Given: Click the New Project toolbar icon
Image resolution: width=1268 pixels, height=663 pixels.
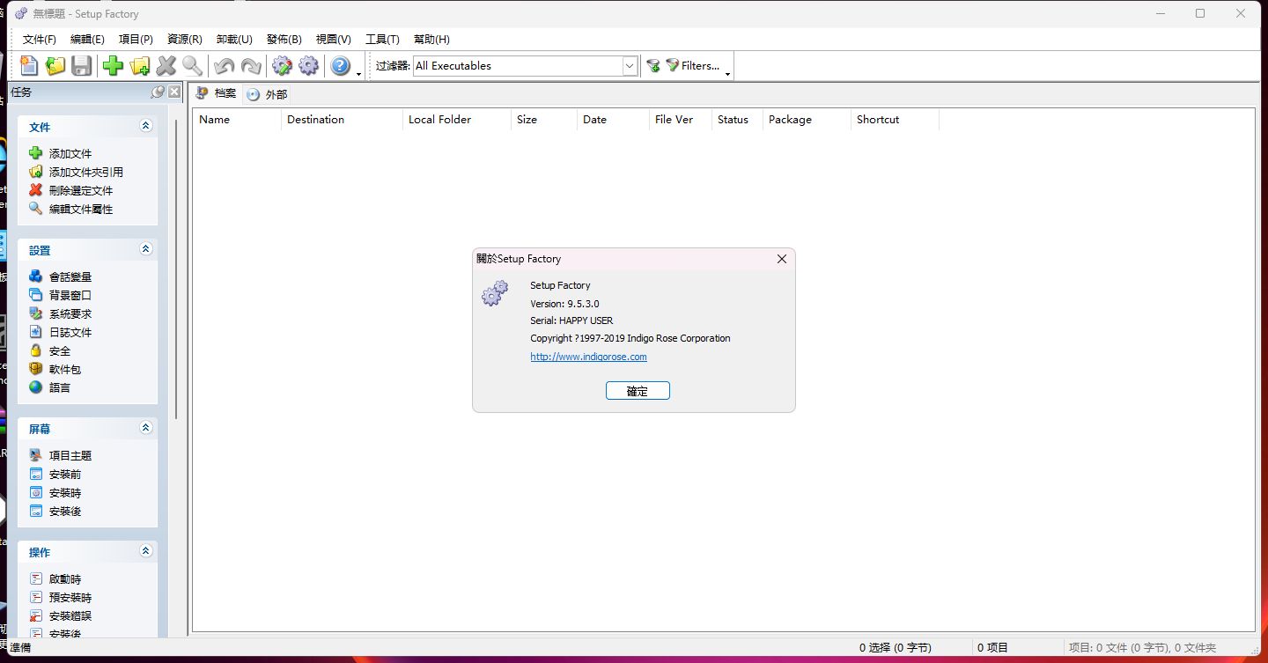Looking at the screenshot, I should point(29,66).
